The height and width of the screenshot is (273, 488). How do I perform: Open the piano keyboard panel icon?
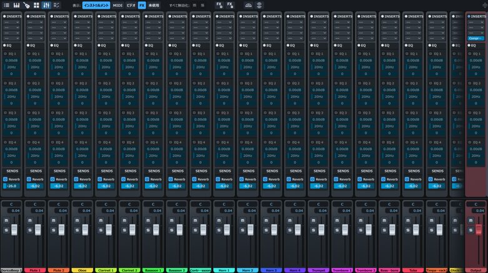16,5
